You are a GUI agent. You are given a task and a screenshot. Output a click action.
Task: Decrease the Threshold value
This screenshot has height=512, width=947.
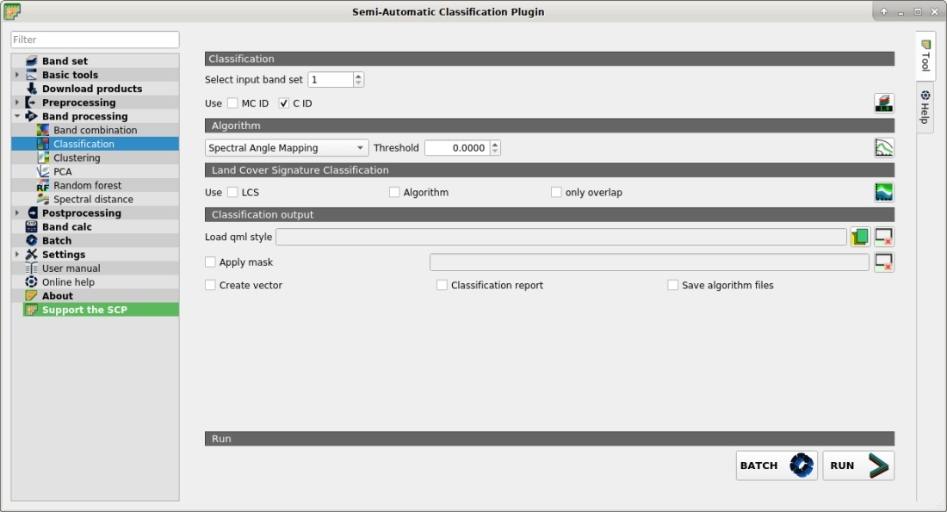[495, 151]
